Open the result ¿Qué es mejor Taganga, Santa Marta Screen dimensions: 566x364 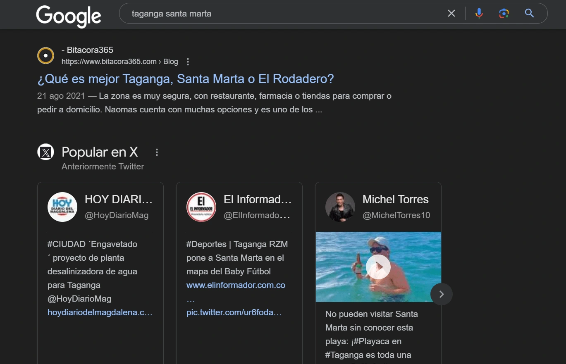[x=186, y=79]
